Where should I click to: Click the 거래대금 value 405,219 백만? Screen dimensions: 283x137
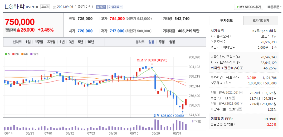[188, 31]
